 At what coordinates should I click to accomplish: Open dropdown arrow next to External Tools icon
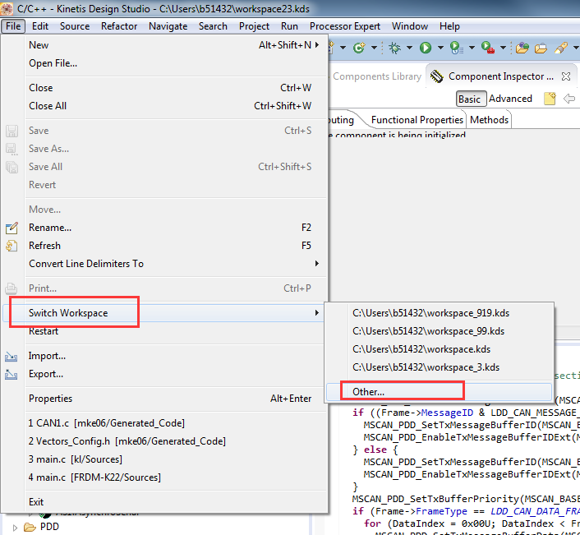tap(503, 48)
